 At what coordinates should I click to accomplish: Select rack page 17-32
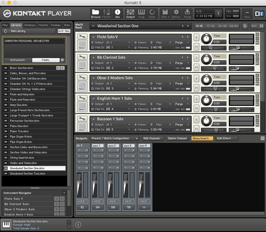coord(211,26)
